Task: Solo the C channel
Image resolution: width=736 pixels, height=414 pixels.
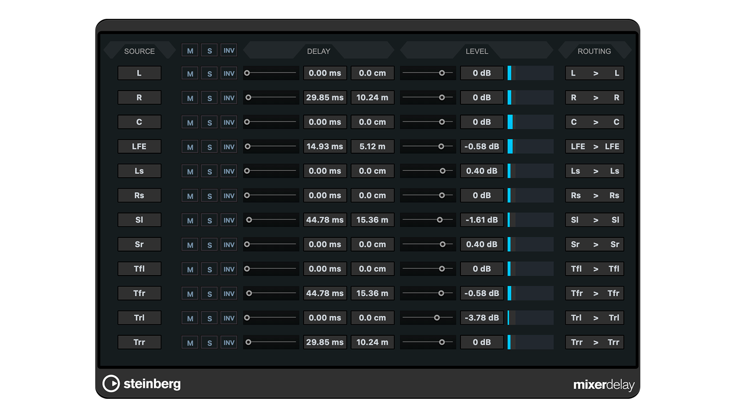Action: point(209,123)
